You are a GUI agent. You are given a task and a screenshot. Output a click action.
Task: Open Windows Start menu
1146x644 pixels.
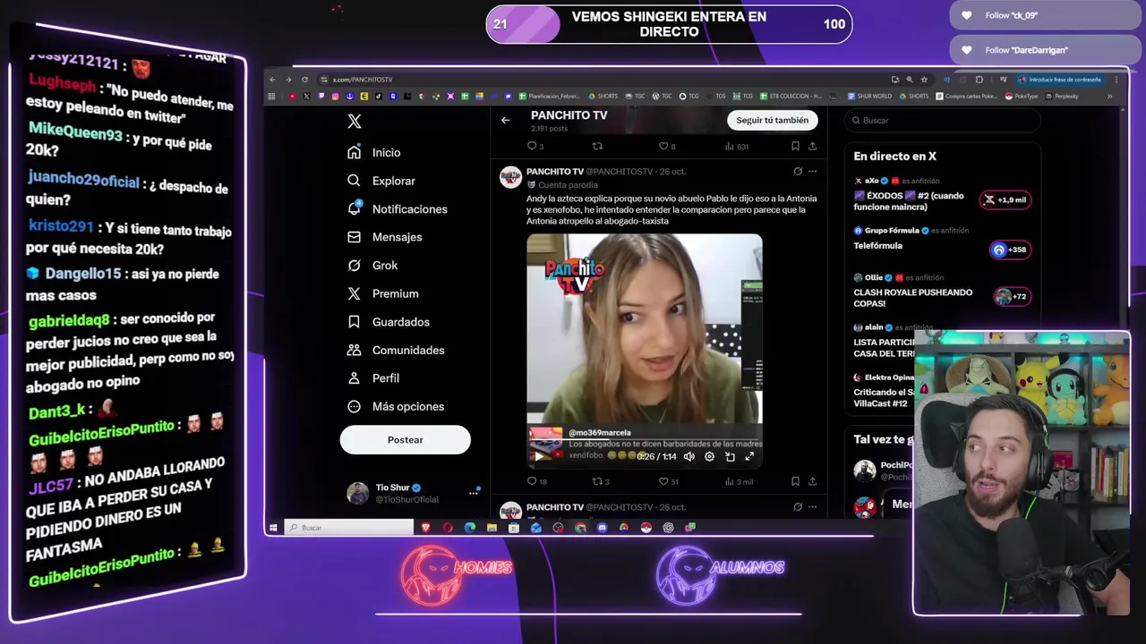(x=273, y=528)
